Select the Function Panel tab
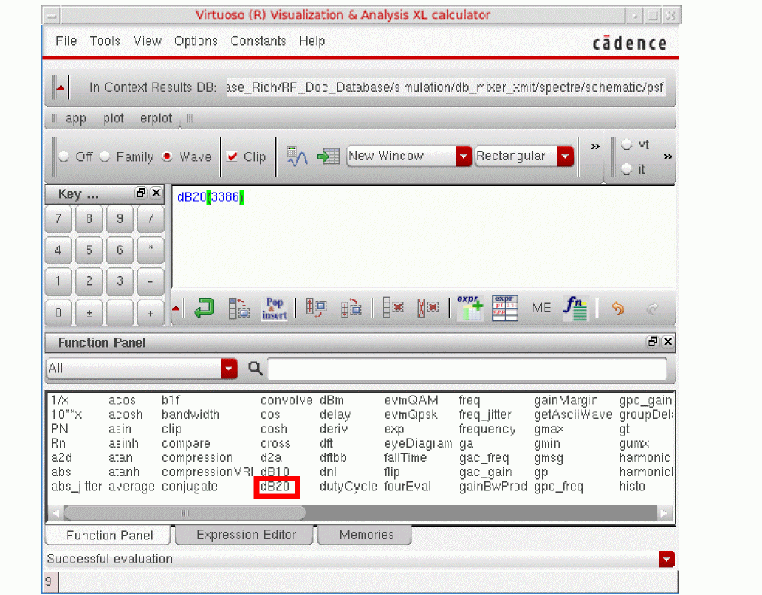 click(109, 536)
